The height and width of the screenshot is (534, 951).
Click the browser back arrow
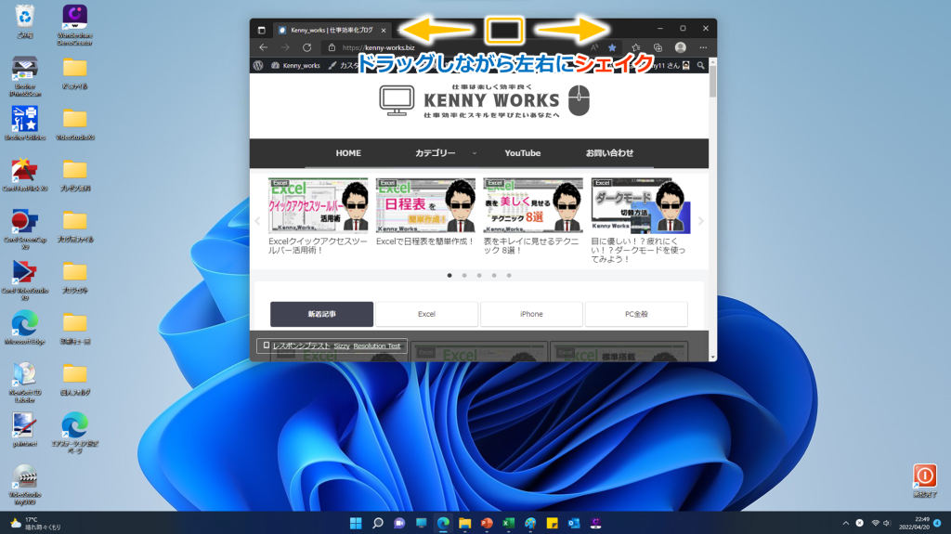tap(263, 47)
